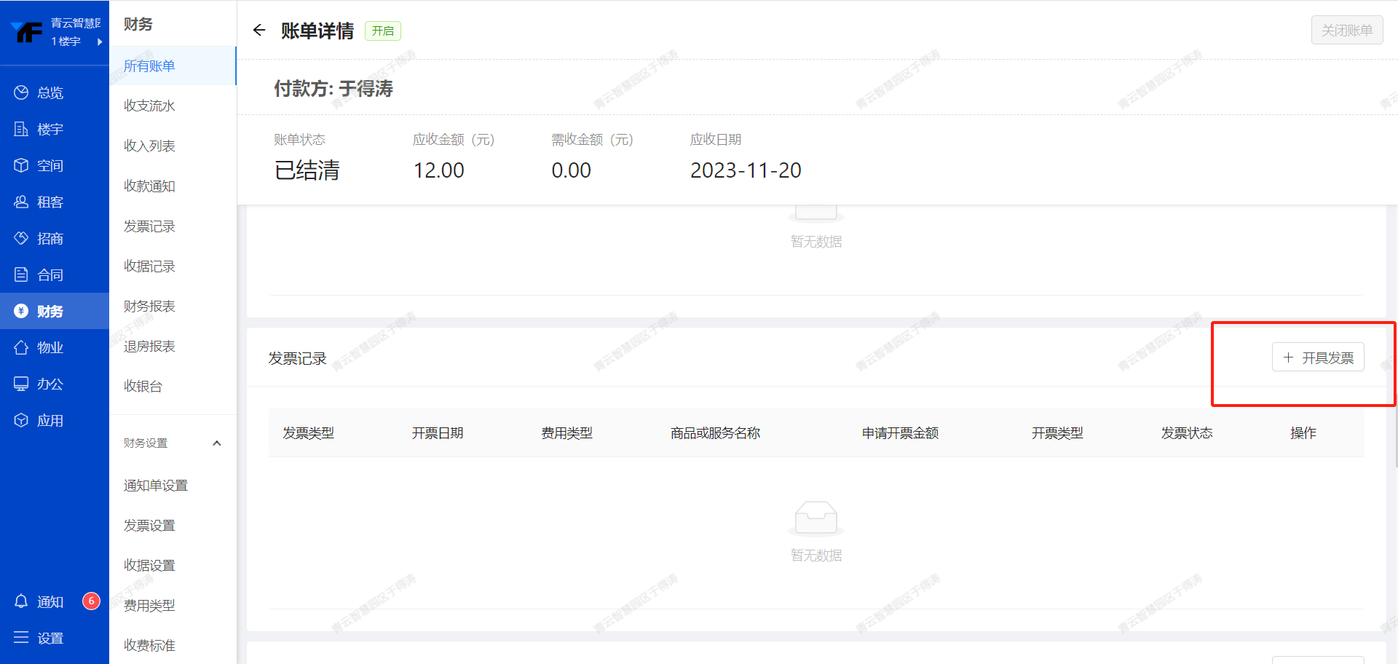This screenshot has height=664, width=1398.
Task: Click the 租客 tenant icon
Action: pos(21,202)
